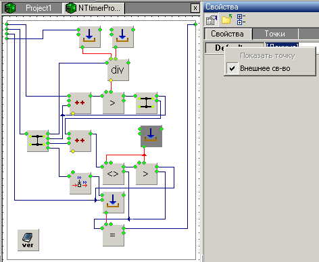Select the dark highlighted download-arrow block

151,136
